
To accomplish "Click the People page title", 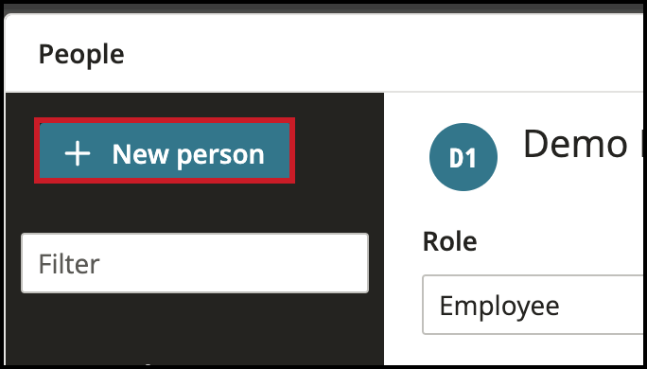I will tap(81, 54).
